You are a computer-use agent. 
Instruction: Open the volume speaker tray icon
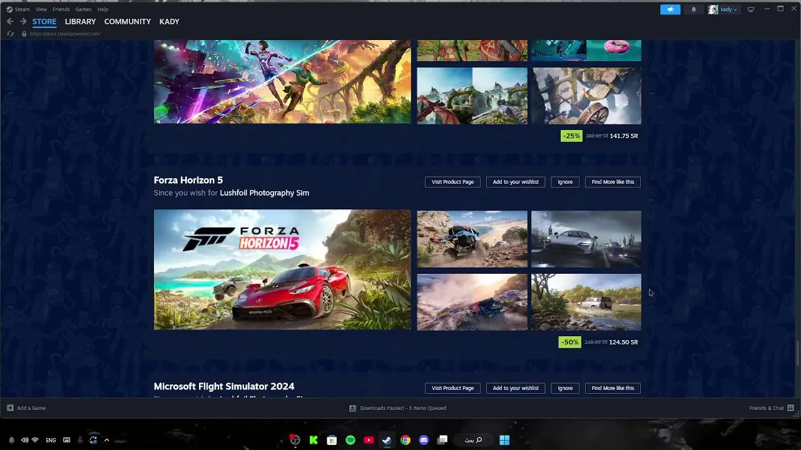pos(24,440)
